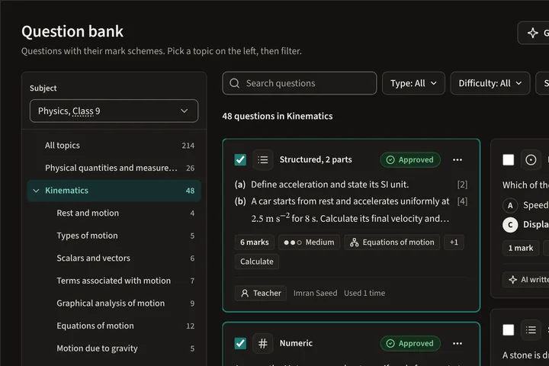Click the AI written badge

click(527, 280)
